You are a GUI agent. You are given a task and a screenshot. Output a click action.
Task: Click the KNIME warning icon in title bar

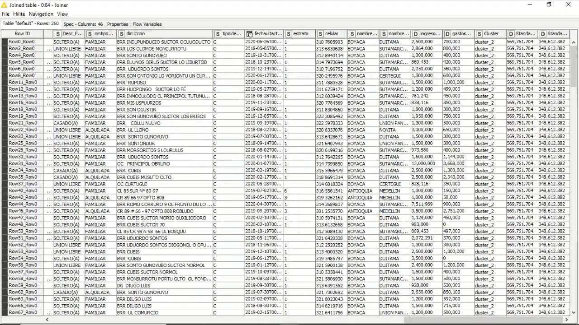click(5, 5)
